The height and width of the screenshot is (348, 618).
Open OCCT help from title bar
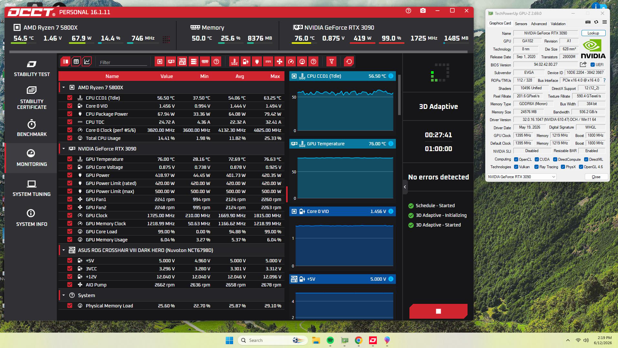[408, 11]
